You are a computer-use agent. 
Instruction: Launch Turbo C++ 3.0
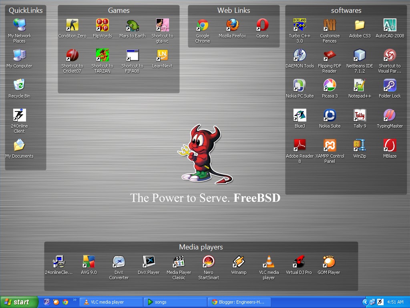tap(299, 31)
